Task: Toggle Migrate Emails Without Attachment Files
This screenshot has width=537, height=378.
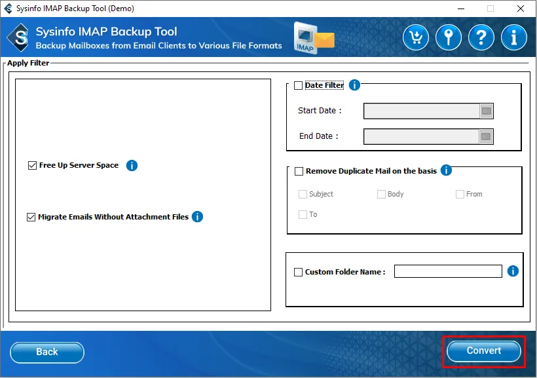Action: [x=31, y=217]
